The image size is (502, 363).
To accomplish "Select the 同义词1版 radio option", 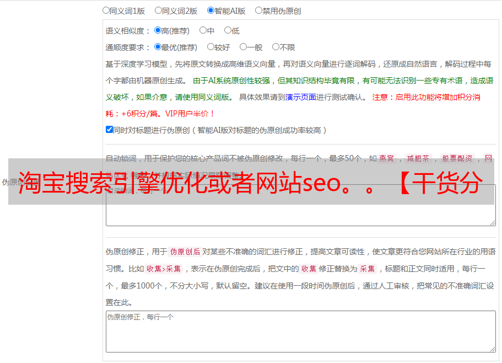I will [106, 10].
